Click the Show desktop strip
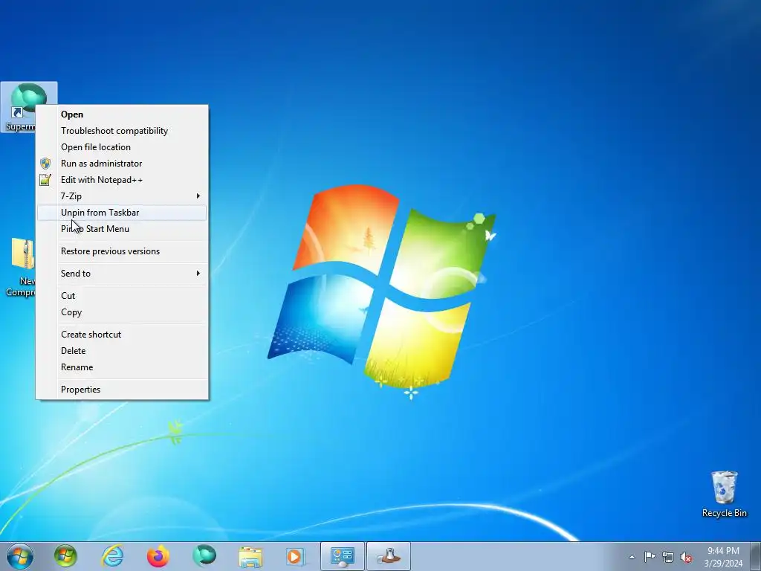Screen dimensions: 761x571 click(x=756, y=556)
